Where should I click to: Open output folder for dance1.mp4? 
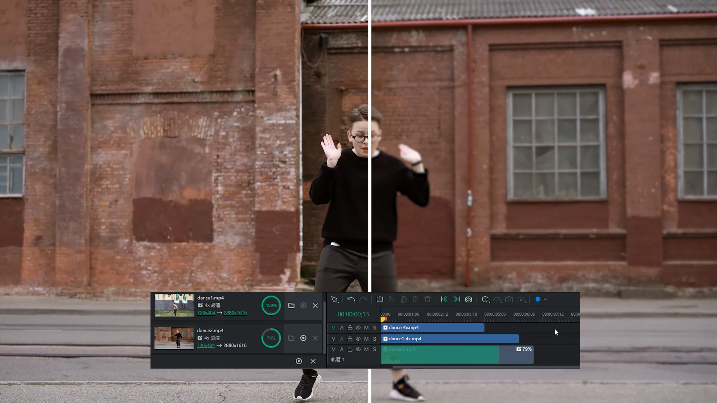[291, 305]
